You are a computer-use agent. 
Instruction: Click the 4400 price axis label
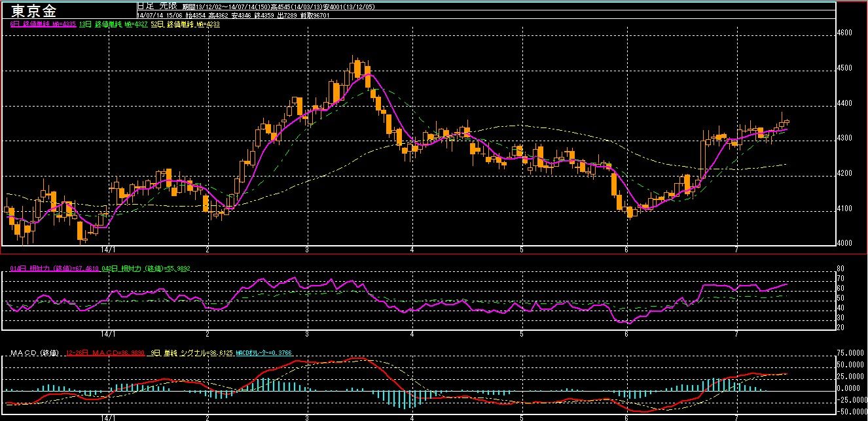[x=844, y=103]
